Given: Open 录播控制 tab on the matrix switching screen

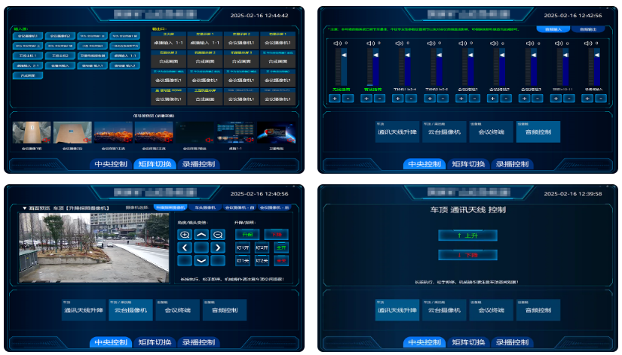Looking at the screenshot, I should (x=198, y=164).
